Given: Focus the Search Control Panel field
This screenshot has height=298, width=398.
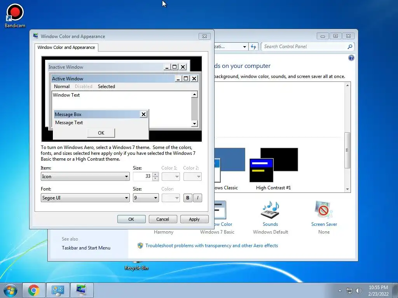Looking at the screenshot, I should (x=305, y=47).
